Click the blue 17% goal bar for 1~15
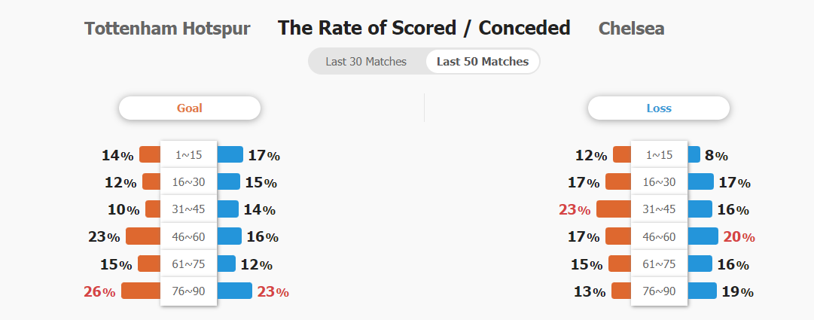Image resolution: width=814 pixels, height=320 pixels. (x=230, y=155)
